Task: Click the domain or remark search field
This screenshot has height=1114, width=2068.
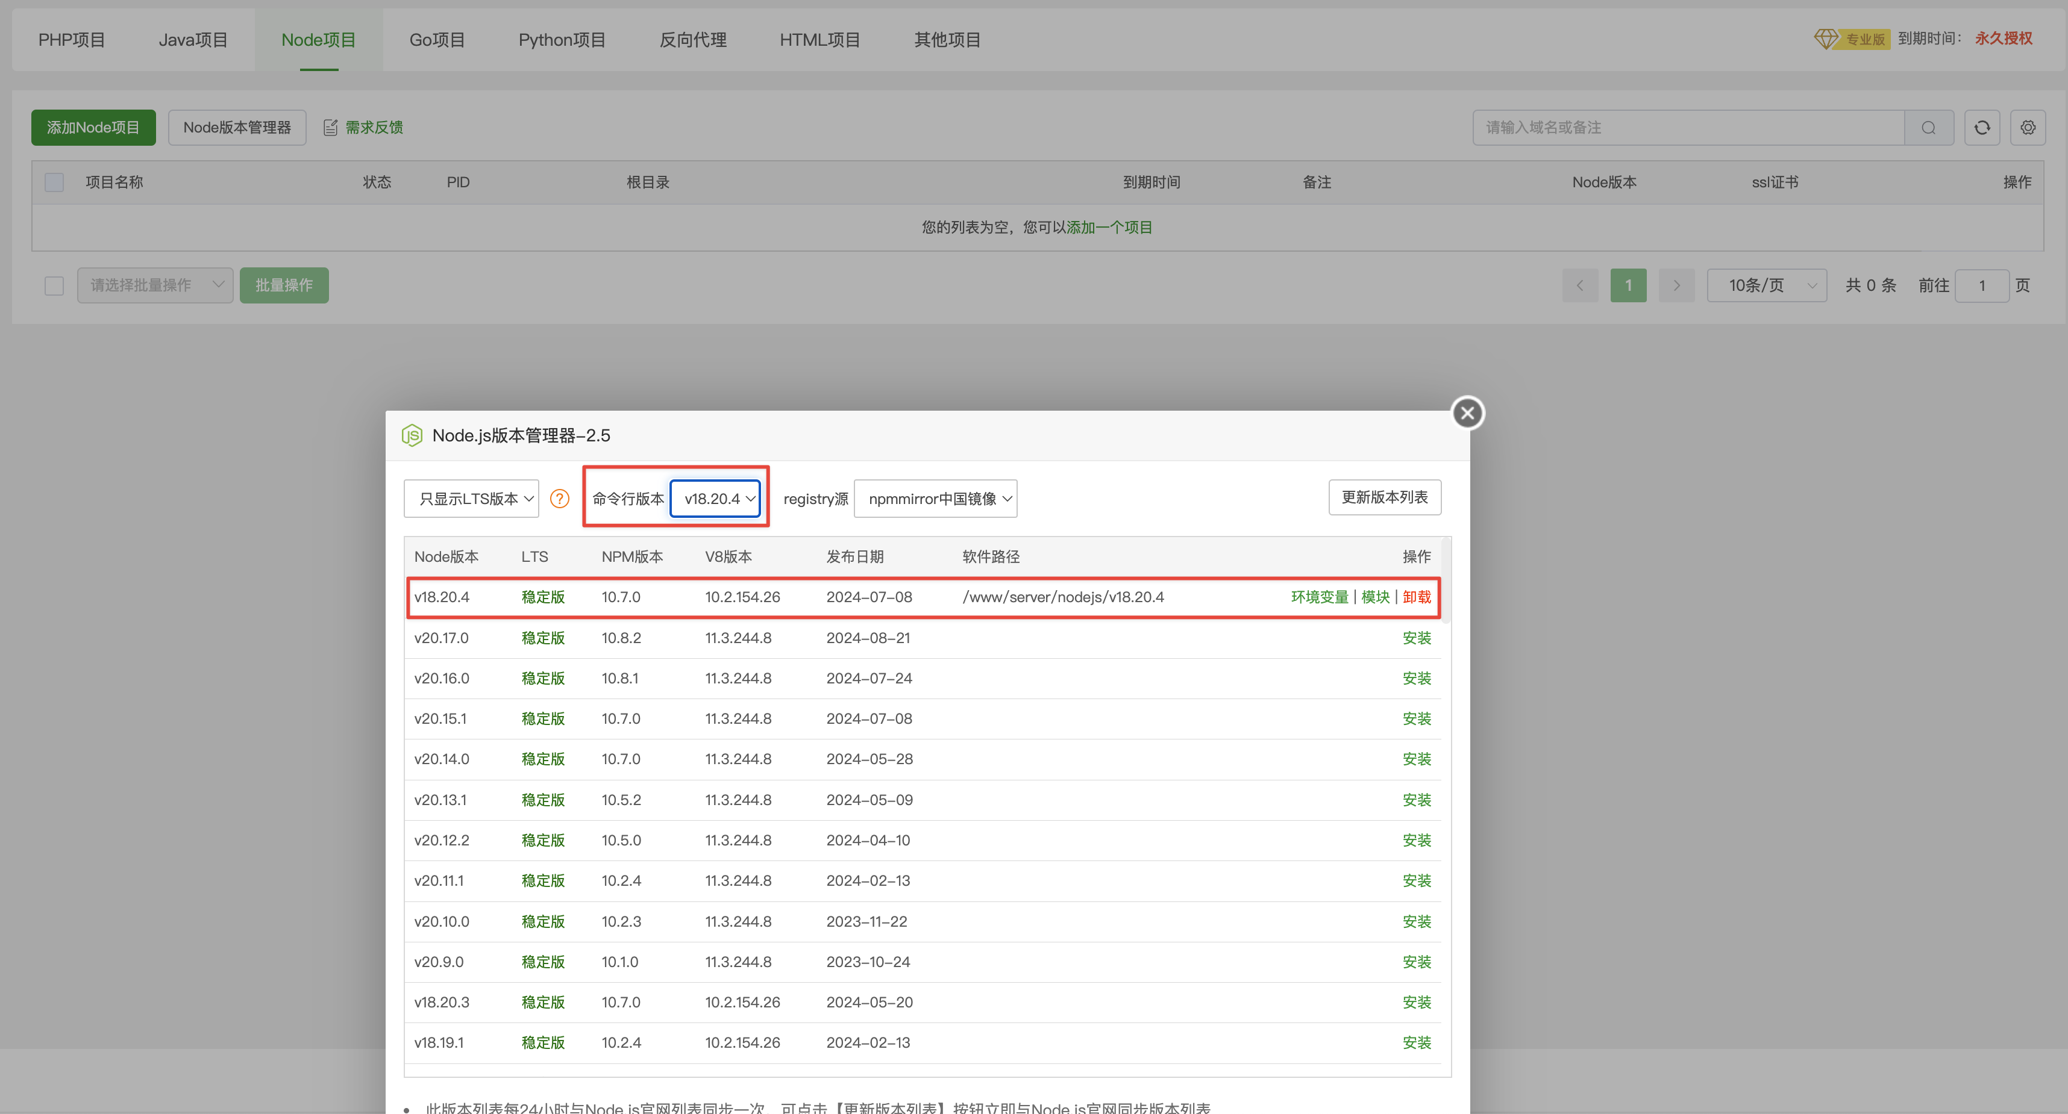Action: tap(1688, 128)
